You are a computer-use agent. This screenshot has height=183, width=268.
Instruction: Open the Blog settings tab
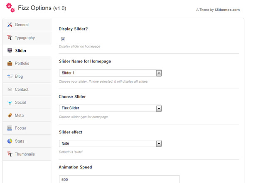click(27, 76)
